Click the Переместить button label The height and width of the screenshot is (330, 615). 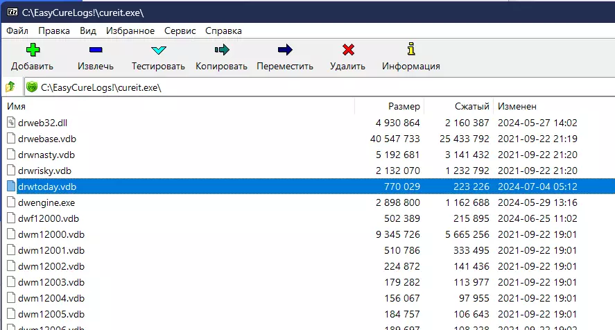tap(285, 66)
